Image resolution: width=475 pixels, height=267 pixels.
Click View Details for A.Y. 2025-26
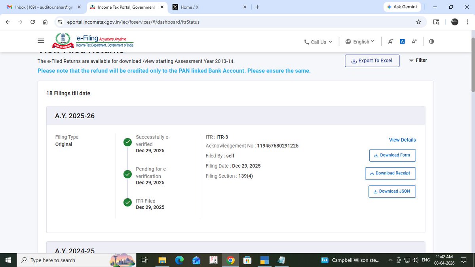402,140
